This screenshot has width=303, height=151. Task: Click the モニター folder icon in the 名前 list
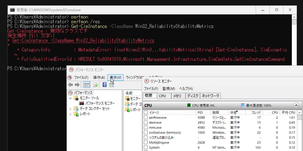pos(127,99)
